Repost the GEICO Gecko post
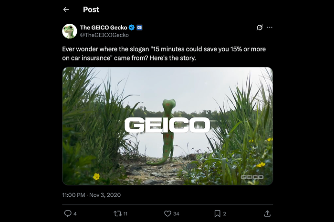Image resolution: width=334 pixels, height=222 pixels. tap(117, 213)
